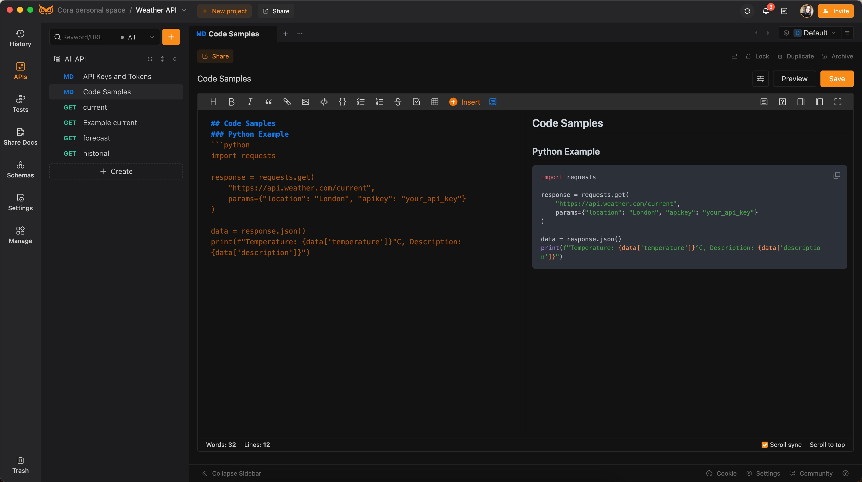The height and width of the screenshot is (482, 862).
Task: Duplicate the current document
Action: (x=795, y=56)
